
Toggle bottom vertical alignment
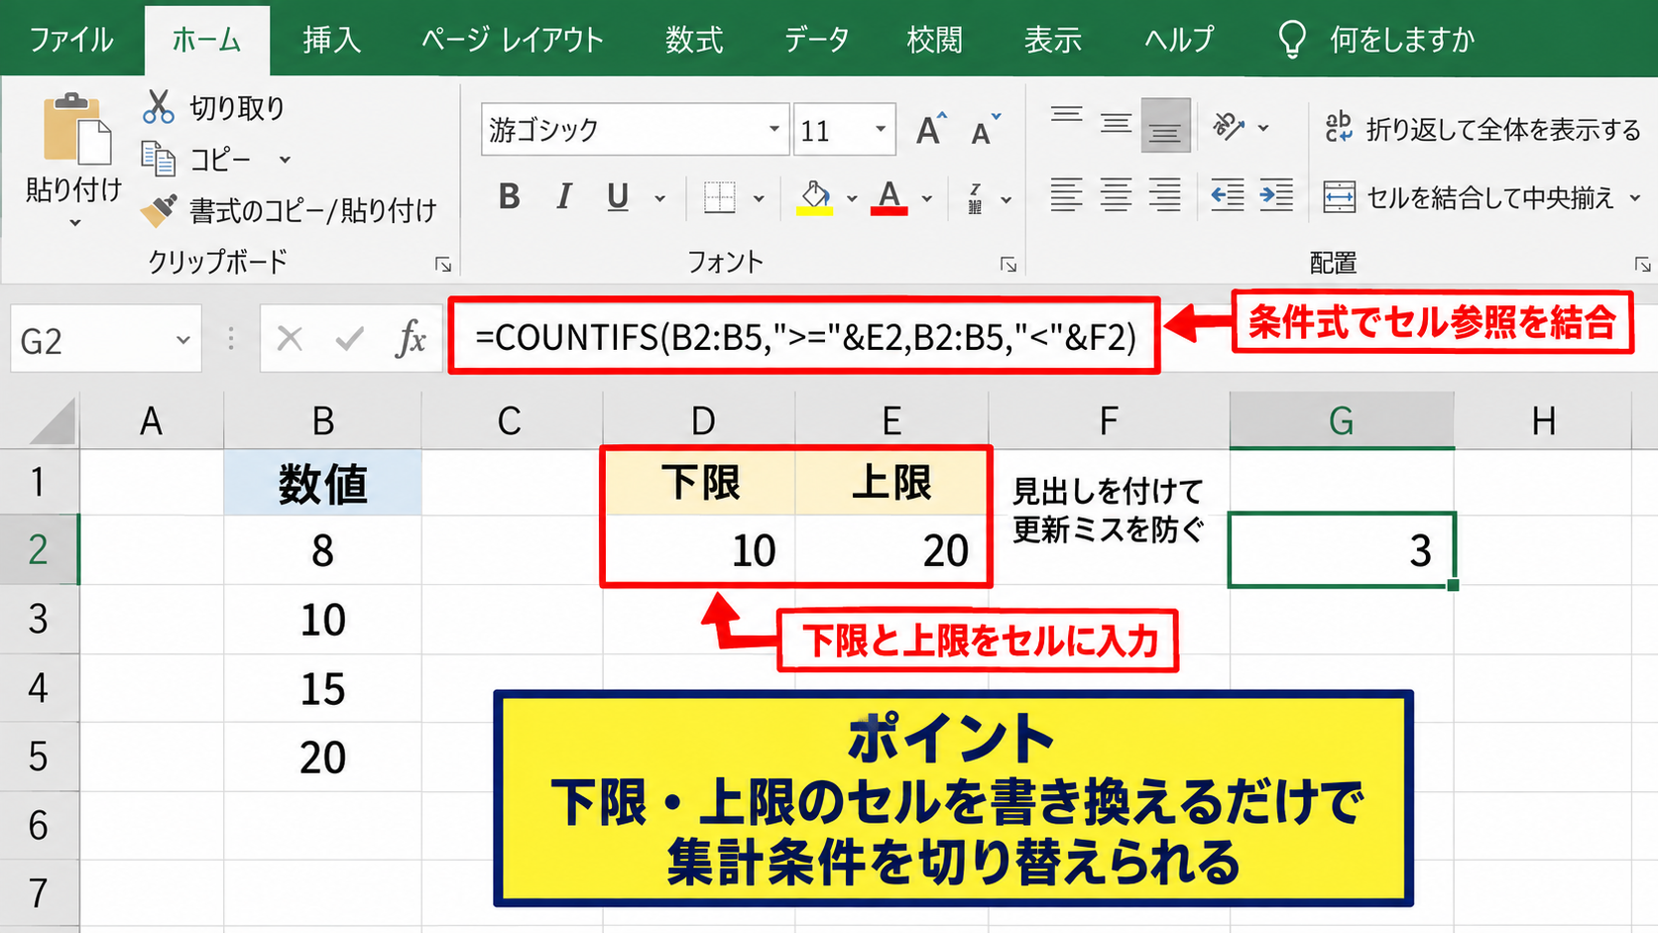1165,125
